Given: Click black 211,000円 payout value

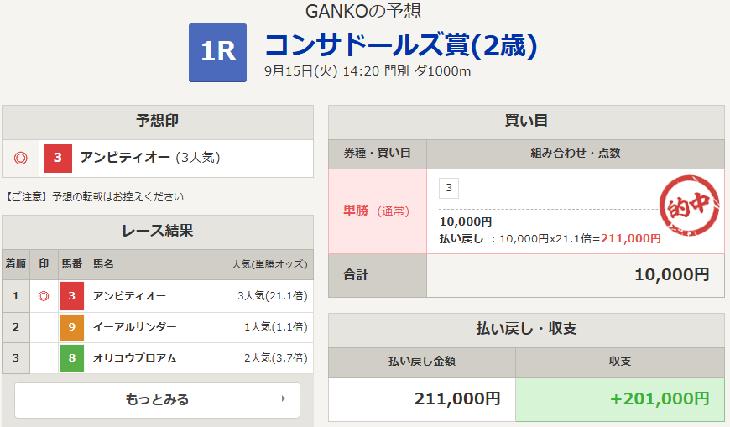Looking at the screenshot, I should pyautogui.click(x=457, y=399).
